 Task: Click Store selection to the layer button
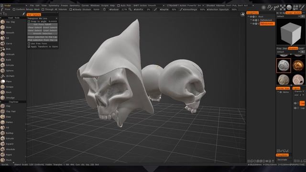click(43, 37)
